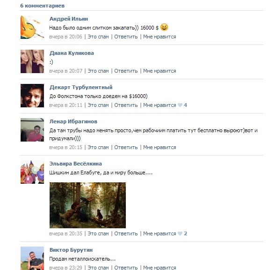276x270 pixels.
Task: Open Диана Куликова's avatar photo
Action: [x=32, y=61]
